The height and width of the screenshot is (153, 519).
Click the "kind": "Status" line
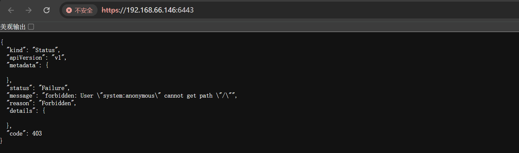pos(33,50)
